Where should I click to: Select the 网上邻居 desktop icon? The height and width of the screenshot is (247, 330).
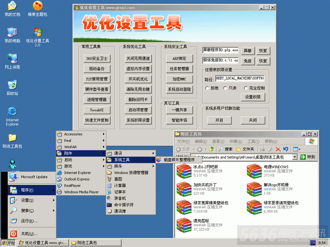pos(12,61)
